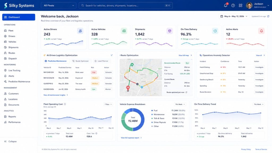272x153 pixels.
Task: Click the AI sparkle icon beside Logistics Optimization
Action: point(44,55)
